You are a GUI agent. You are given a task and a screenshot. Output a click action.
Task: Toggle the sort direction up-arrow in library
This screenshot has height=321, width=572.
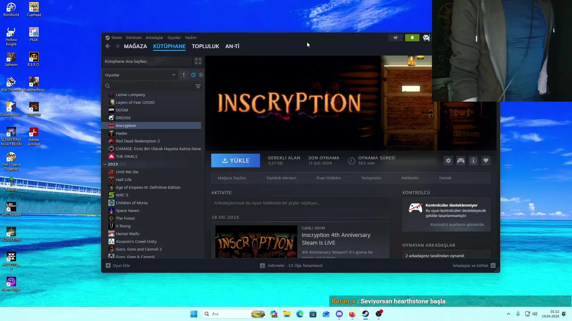184,75
